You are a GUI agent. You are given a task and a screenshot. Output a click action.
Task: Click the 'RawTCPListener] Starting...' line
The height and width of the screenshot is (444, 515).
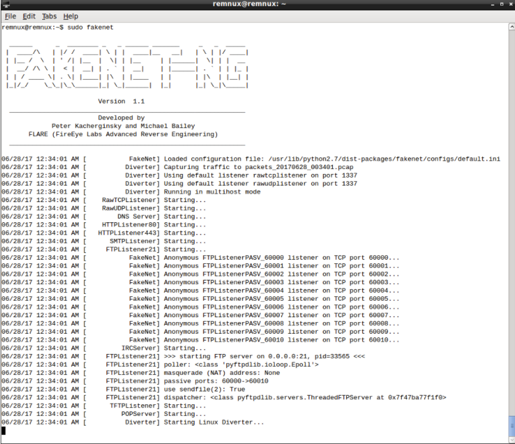click(x=104, y=200)
